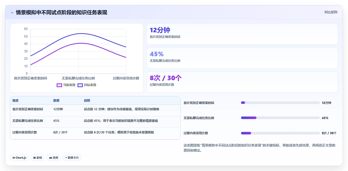Click the description starting 试点前 45%
The height and width of the screenshot is (171, 348).
pyautogui.click(x=121, y=121)
